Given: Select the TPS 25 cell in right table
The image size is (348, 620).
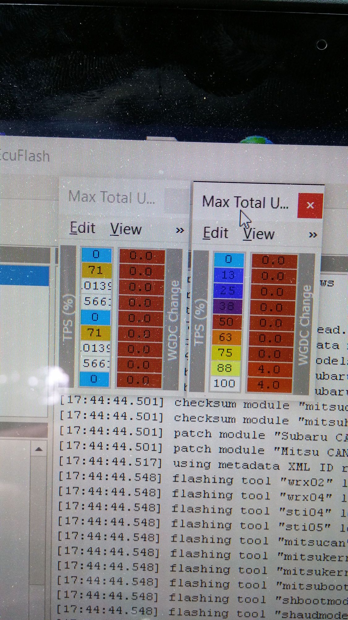Looking at the screenshot, I should tap(228, 291).
